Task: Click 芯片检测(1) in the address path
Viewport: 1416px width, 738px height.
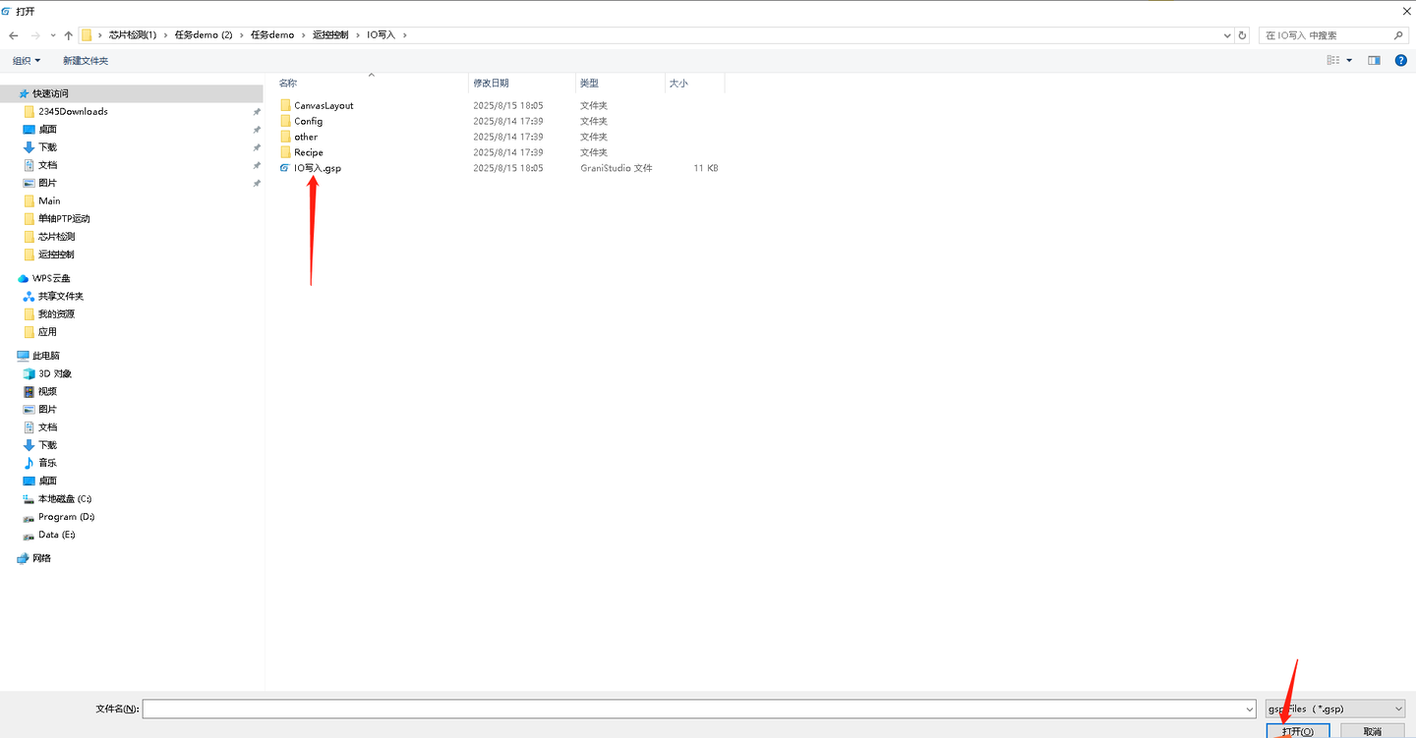Action: 133,35
